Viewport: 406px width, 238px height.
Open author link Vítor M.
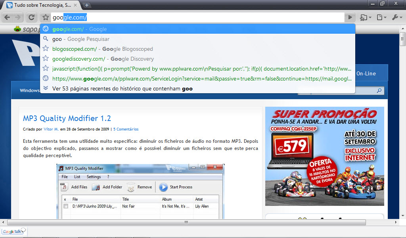(x=51, y=129)
